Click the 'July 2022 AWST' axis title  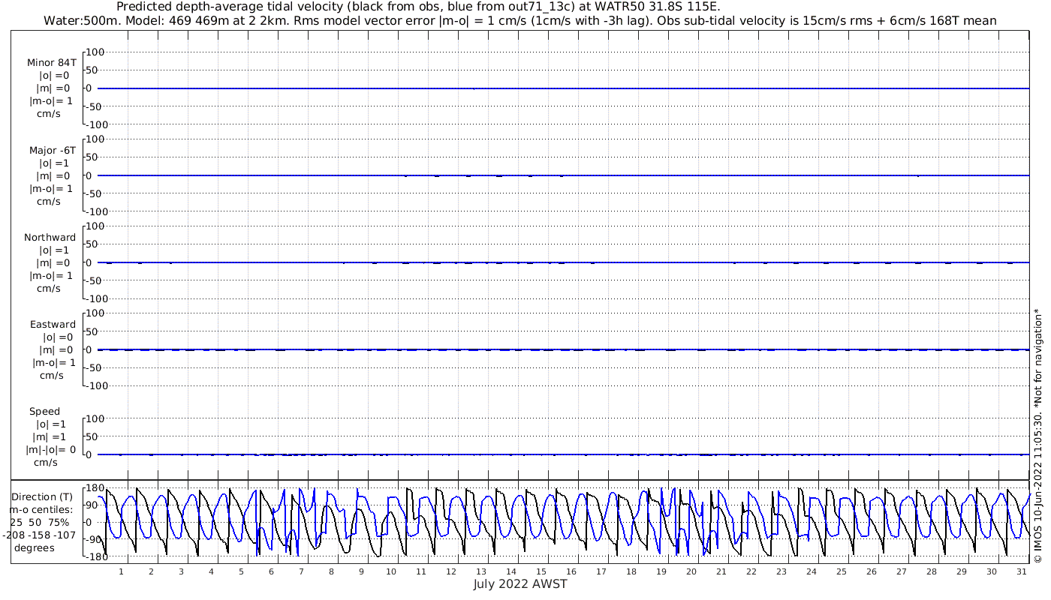tap(520, 583)
